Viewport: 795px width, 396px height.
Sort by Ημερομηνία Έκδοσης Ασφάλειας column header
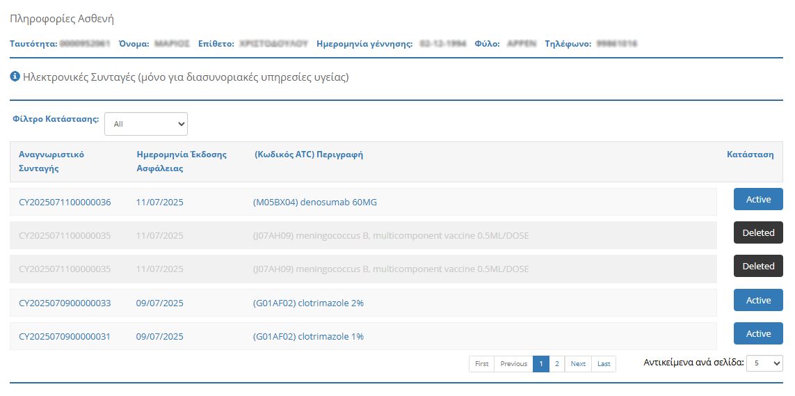click(x=182, y=161)
